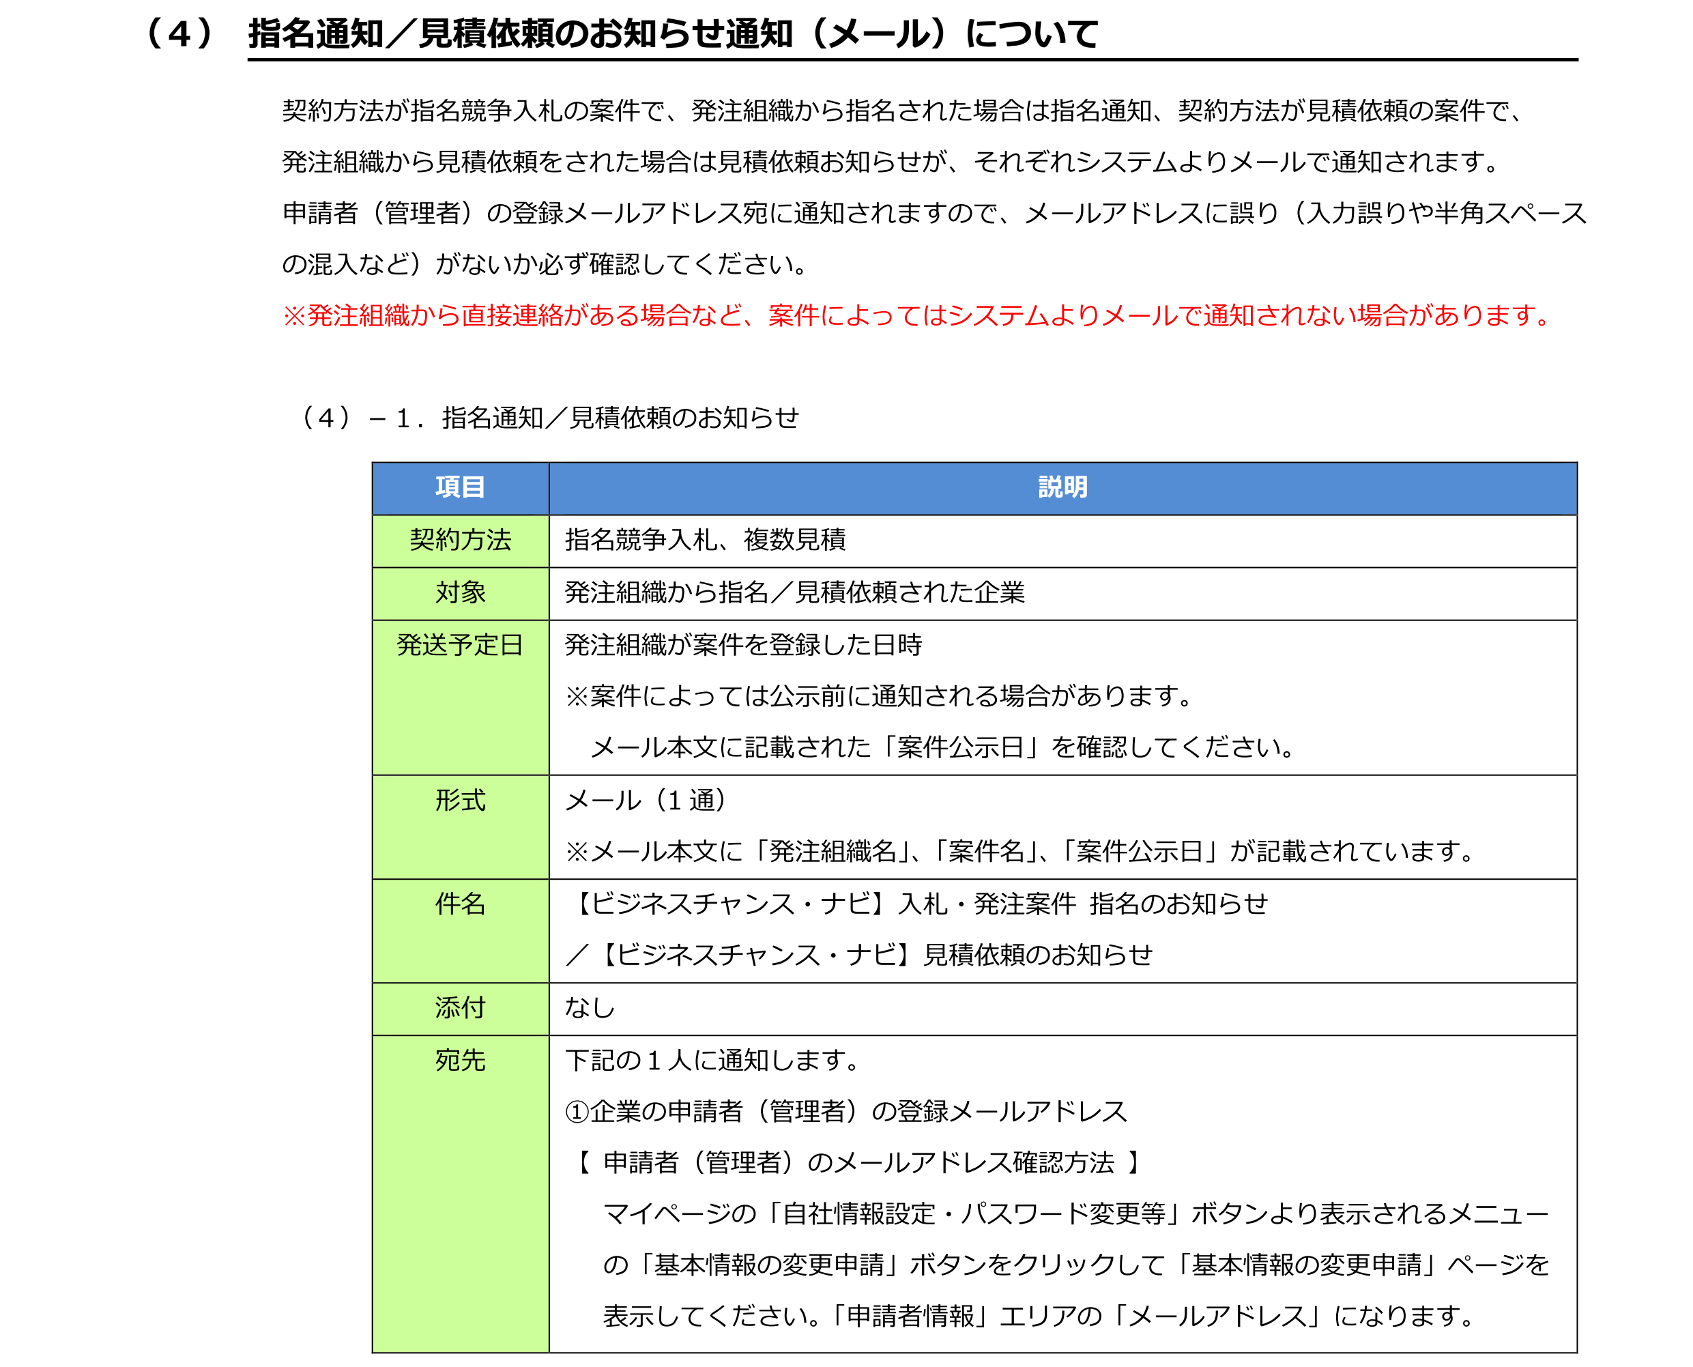
Task: Click the bracketed title 申請者（管理者）のメールアドレス確認方法
Action: [859, 1164]
